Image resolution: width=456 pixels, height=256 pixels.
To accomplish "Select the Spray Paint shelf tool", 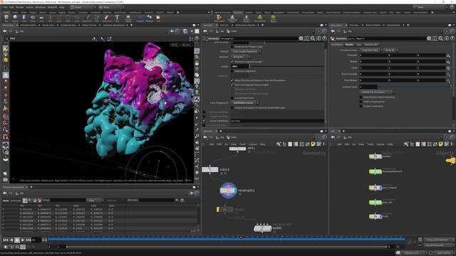I will tap(107, 18).
